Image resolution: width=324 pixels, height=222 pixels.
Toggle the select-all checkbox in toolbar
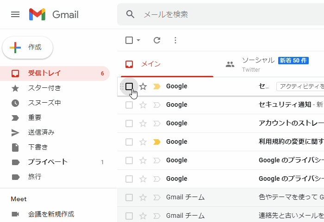click(x=129, y=40)
